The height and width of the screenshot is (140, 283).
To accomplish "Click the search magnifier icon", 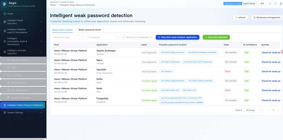I will pos(124,37).
